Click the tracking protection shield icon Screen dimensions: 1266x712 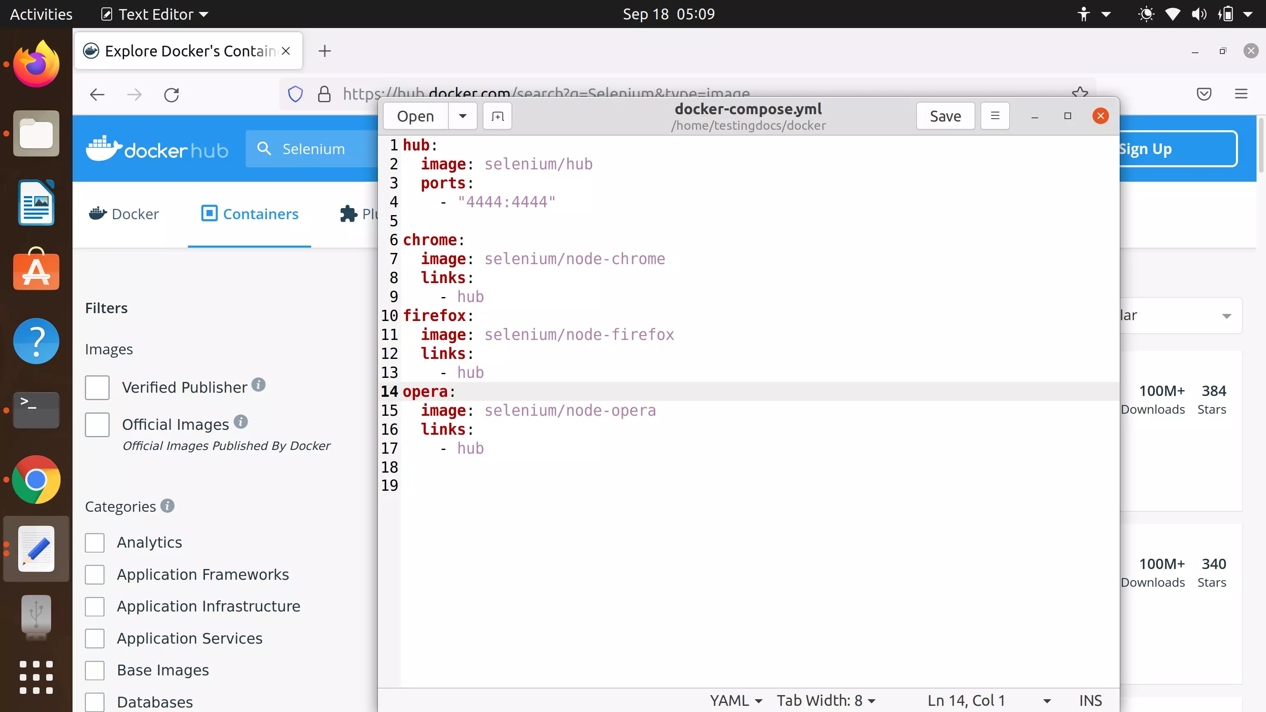295,94
